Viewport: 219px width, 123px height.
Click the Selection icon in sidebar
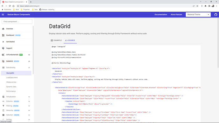tap(3, 115)
